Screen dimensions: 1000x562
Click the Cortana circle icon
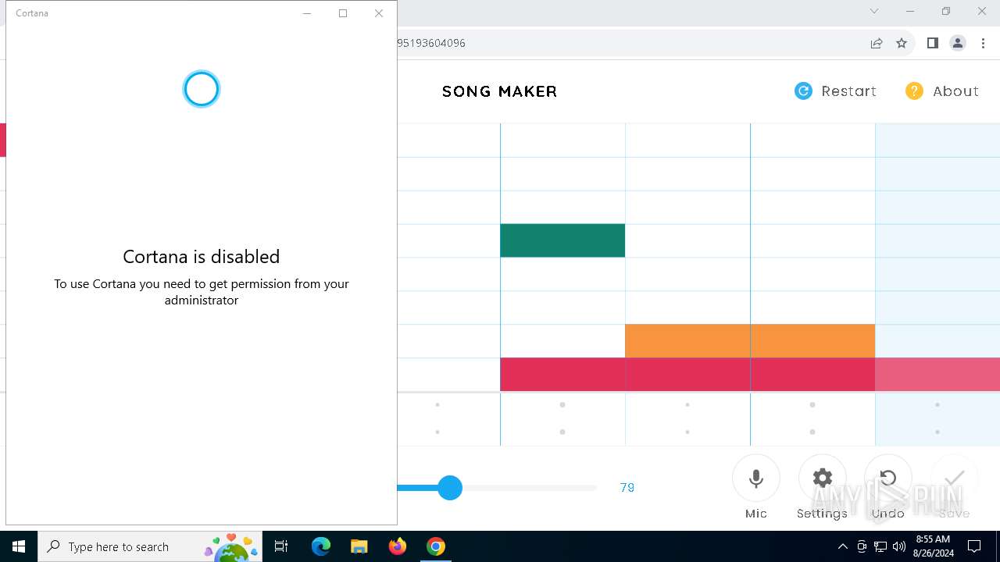coord(202,89)
